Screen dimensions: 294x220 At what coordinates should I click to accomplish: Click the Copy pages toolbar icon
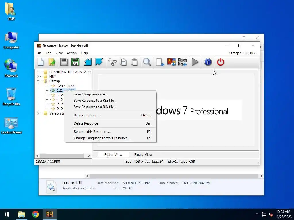click(x=123, y=62)
